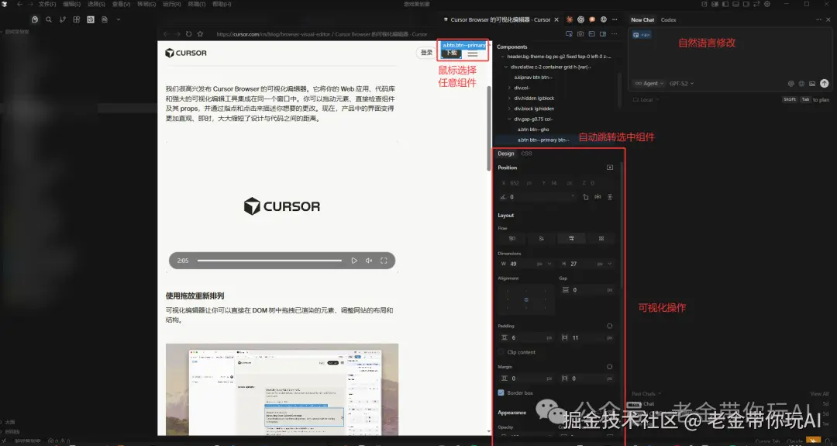The width and height of the screenshot is (837, 446).
Task: Open the Source Control branch icon
Action: coord(63,19)
